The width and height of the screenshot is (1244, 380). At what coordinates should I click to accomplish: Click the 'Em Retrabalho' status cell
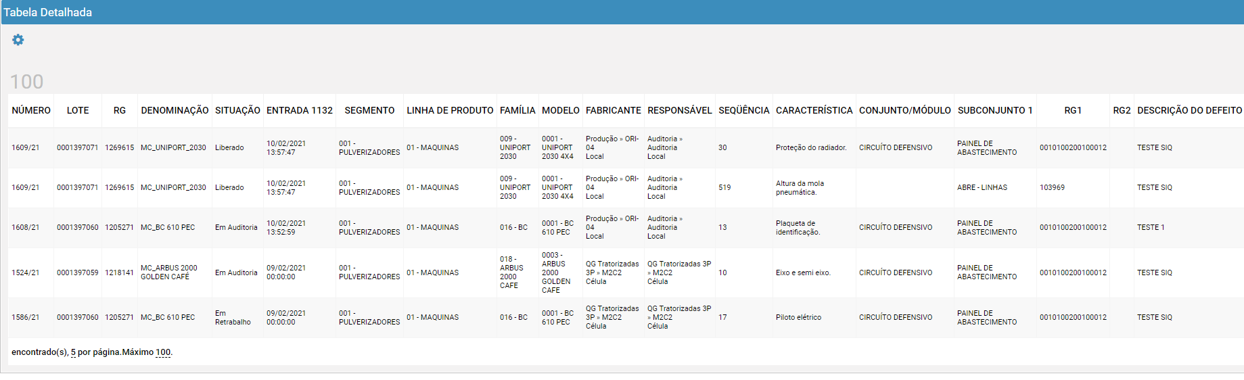[233, 318]
